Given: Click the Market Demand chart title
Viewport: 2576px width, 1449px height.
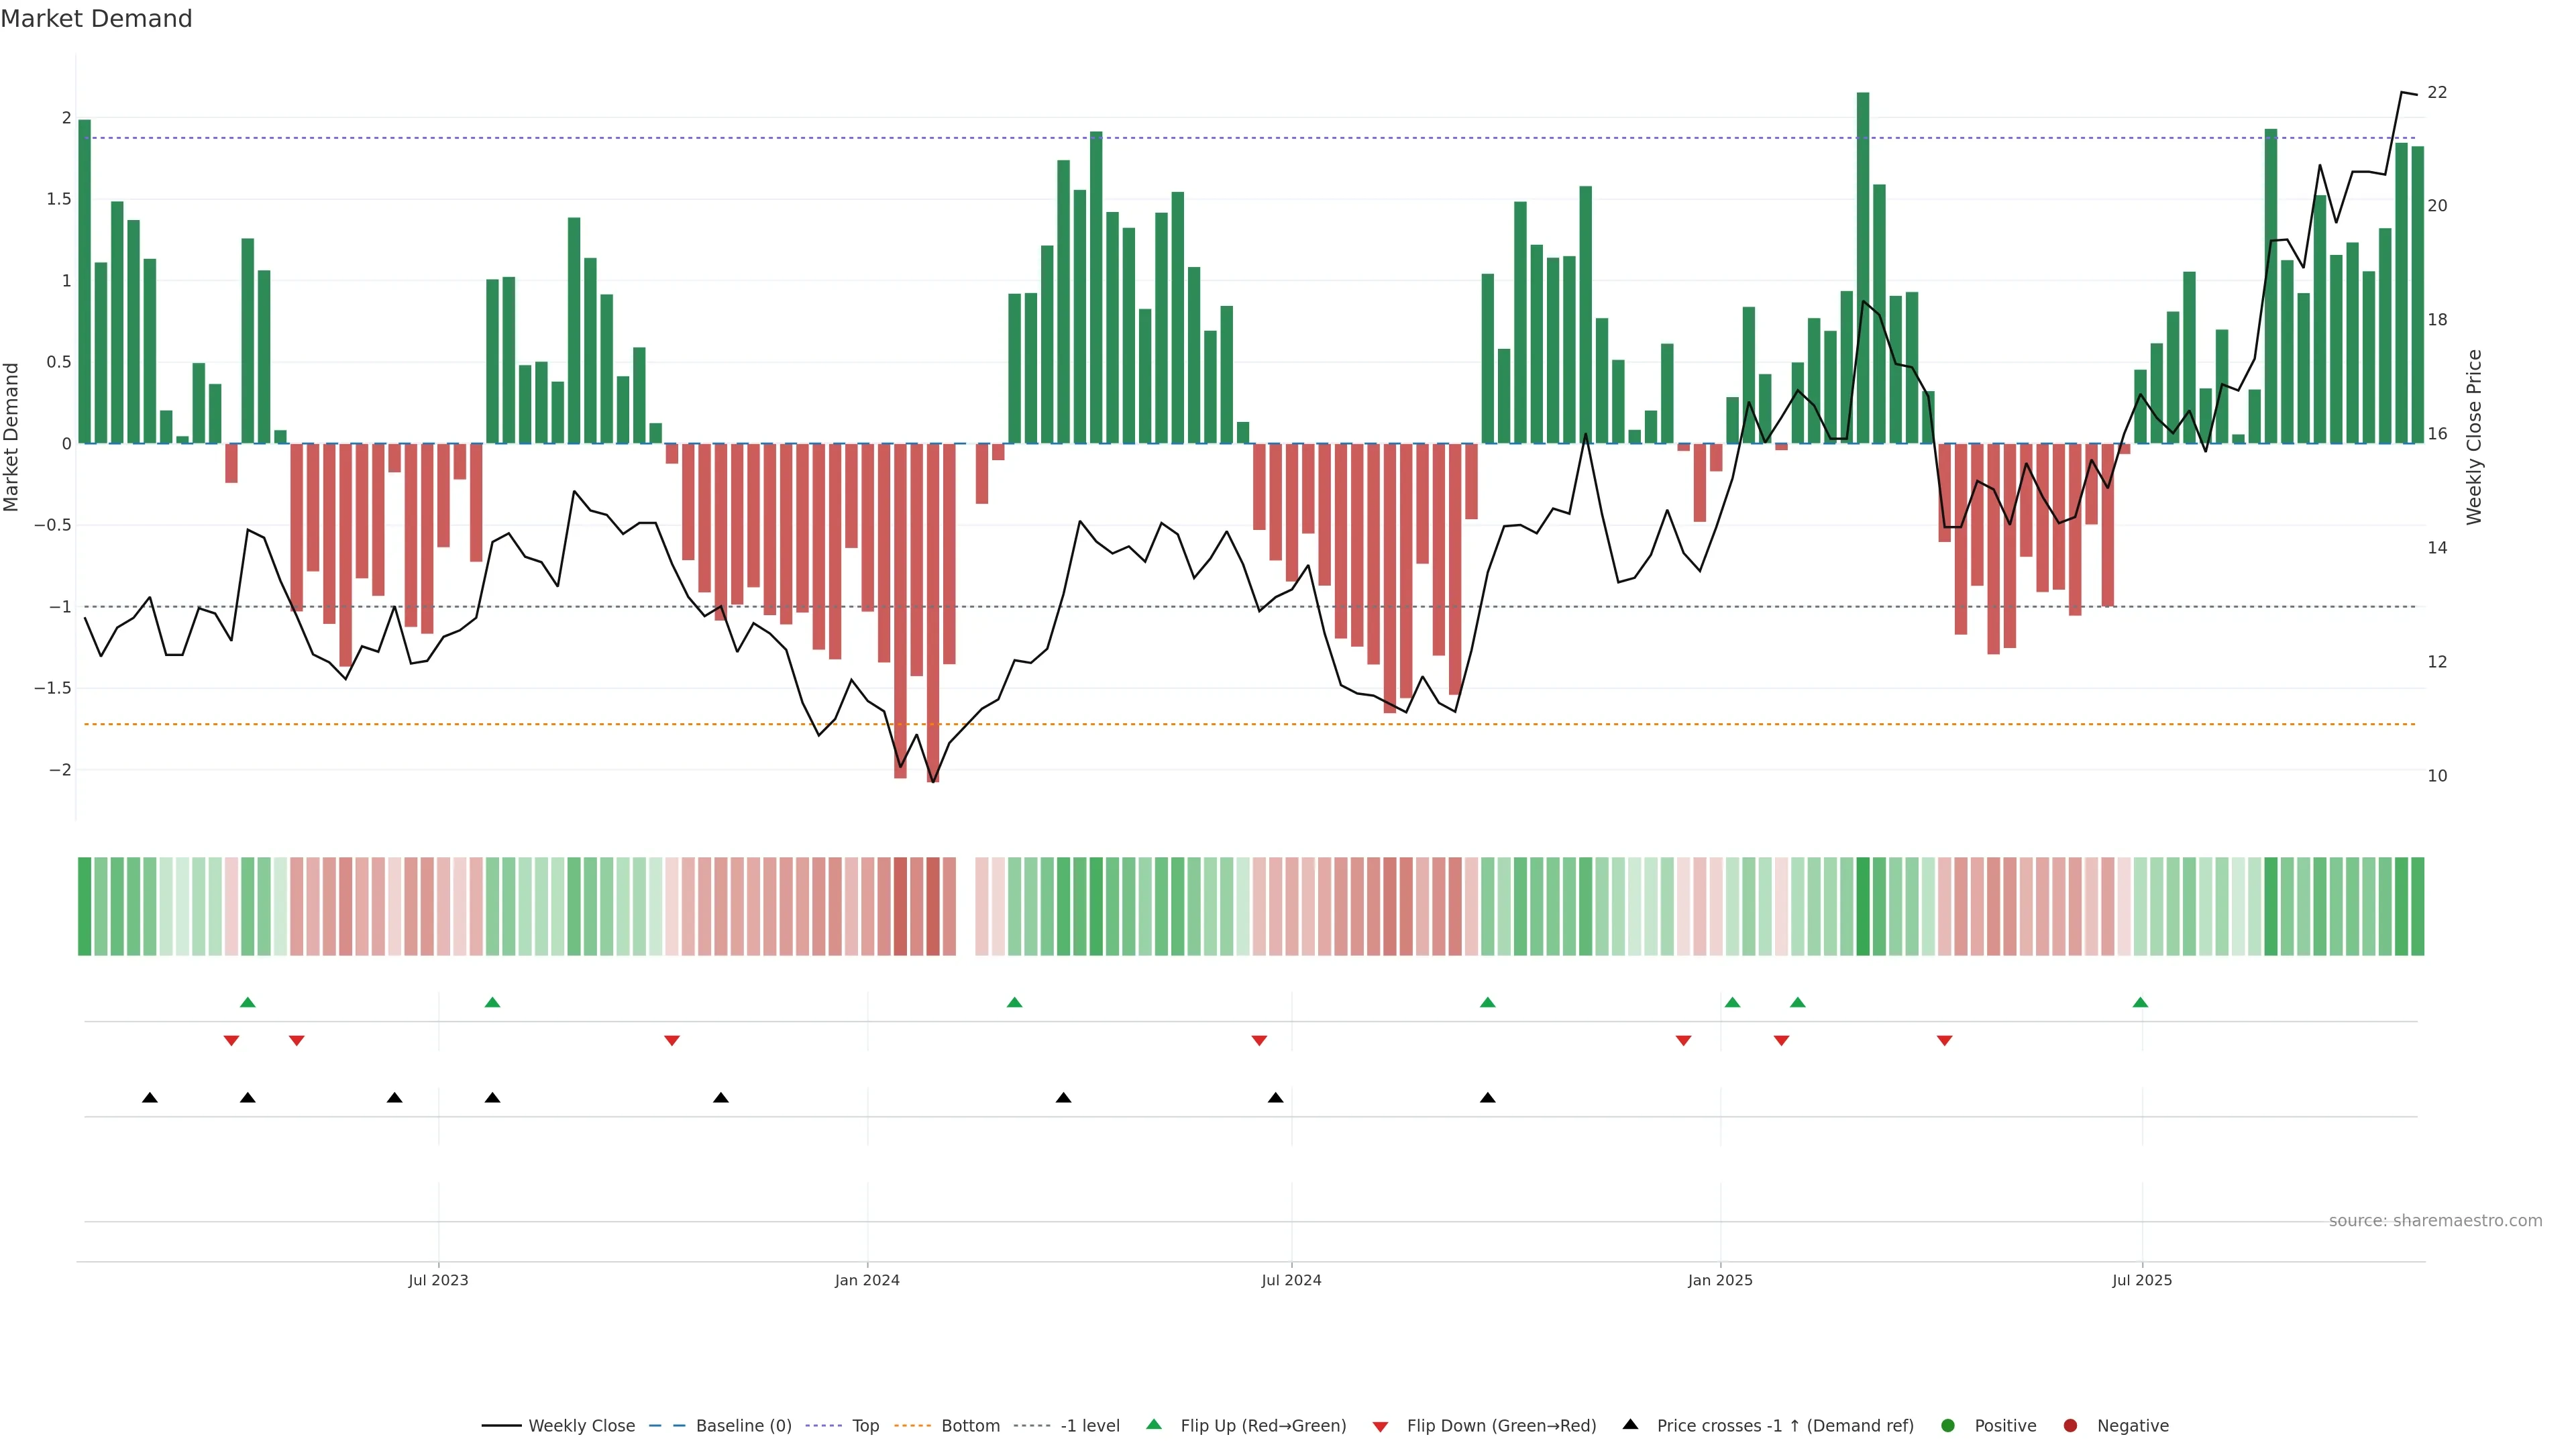Looking at the screenshot, I should click(x=96, y=19).
